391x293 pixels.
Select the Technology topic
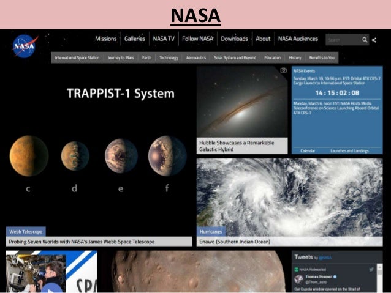169,57
